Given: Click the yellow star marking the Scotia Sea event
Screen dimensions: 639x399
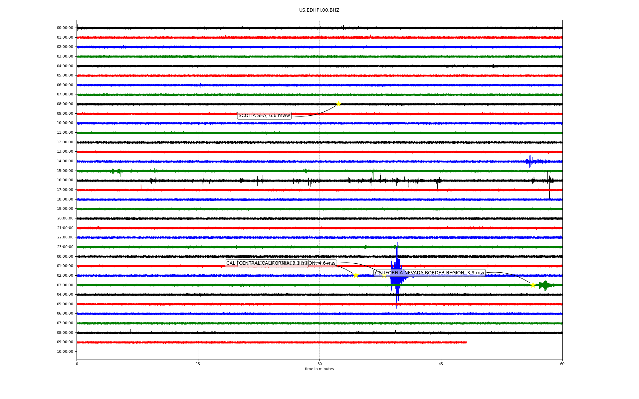Looking at the screenshot, I should tap(338, 104).
